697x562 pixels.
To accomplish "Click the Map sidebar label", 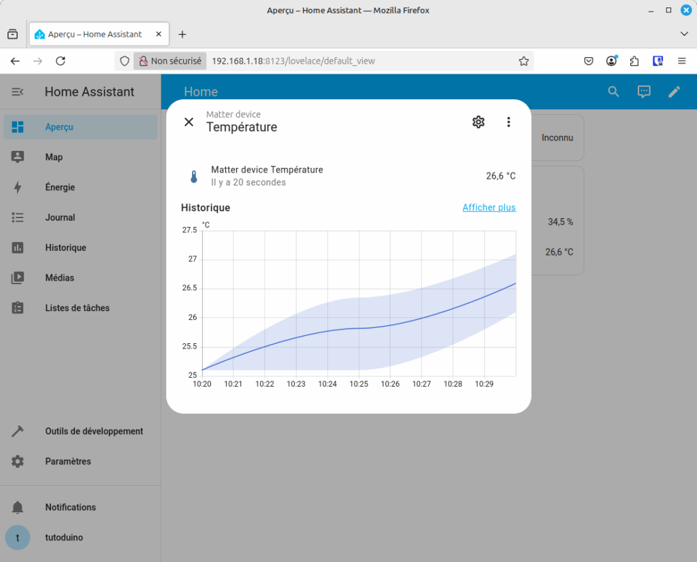I will (54, 157).
